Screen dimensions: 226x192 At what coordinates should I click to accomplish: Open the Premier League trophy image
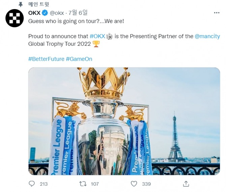124,121
